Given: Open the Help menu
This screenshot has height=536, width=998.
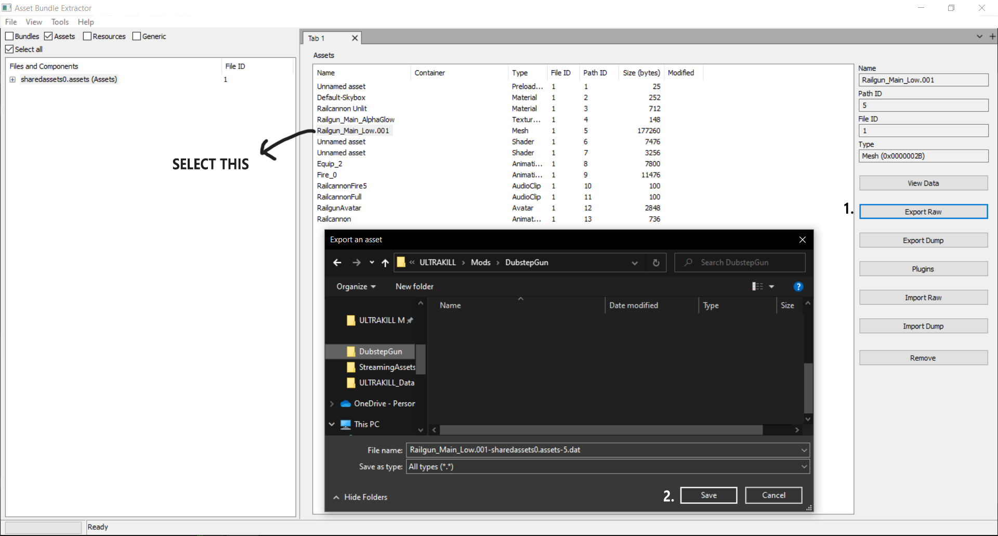Looking at the screenshot, I should point(86,22).
